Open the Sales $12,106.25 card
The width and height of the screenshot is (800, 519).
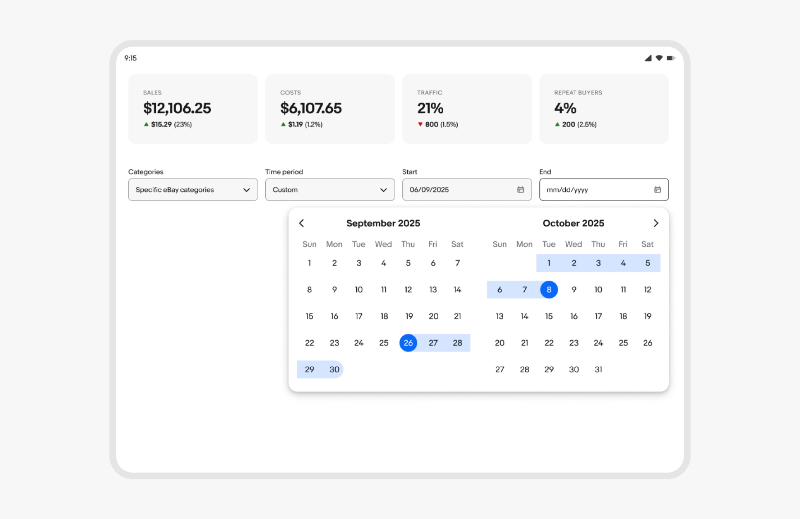point(193,109)
